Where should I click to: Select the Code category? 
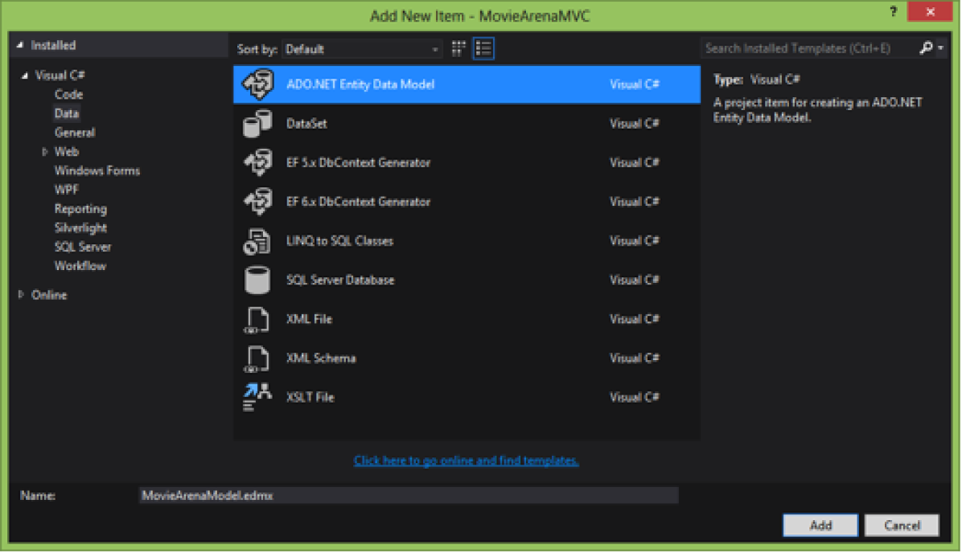coord(68,94)
